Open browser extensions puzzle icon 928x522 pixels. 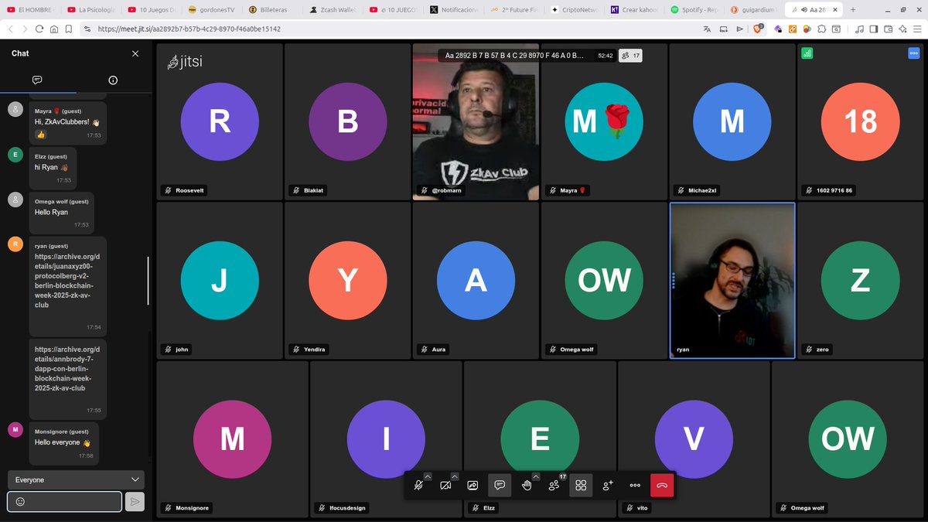pos(822,29)
